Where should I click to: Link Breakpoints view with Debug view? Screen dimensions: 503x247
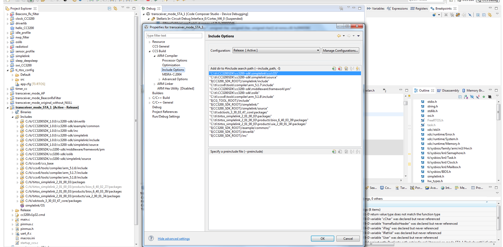click(x=490, y=15)
